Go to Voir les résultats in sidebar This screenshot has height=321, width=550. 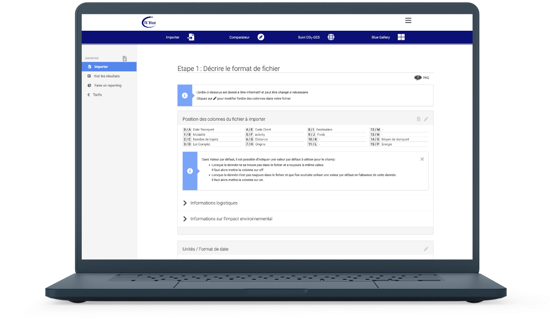click(106, 76)
